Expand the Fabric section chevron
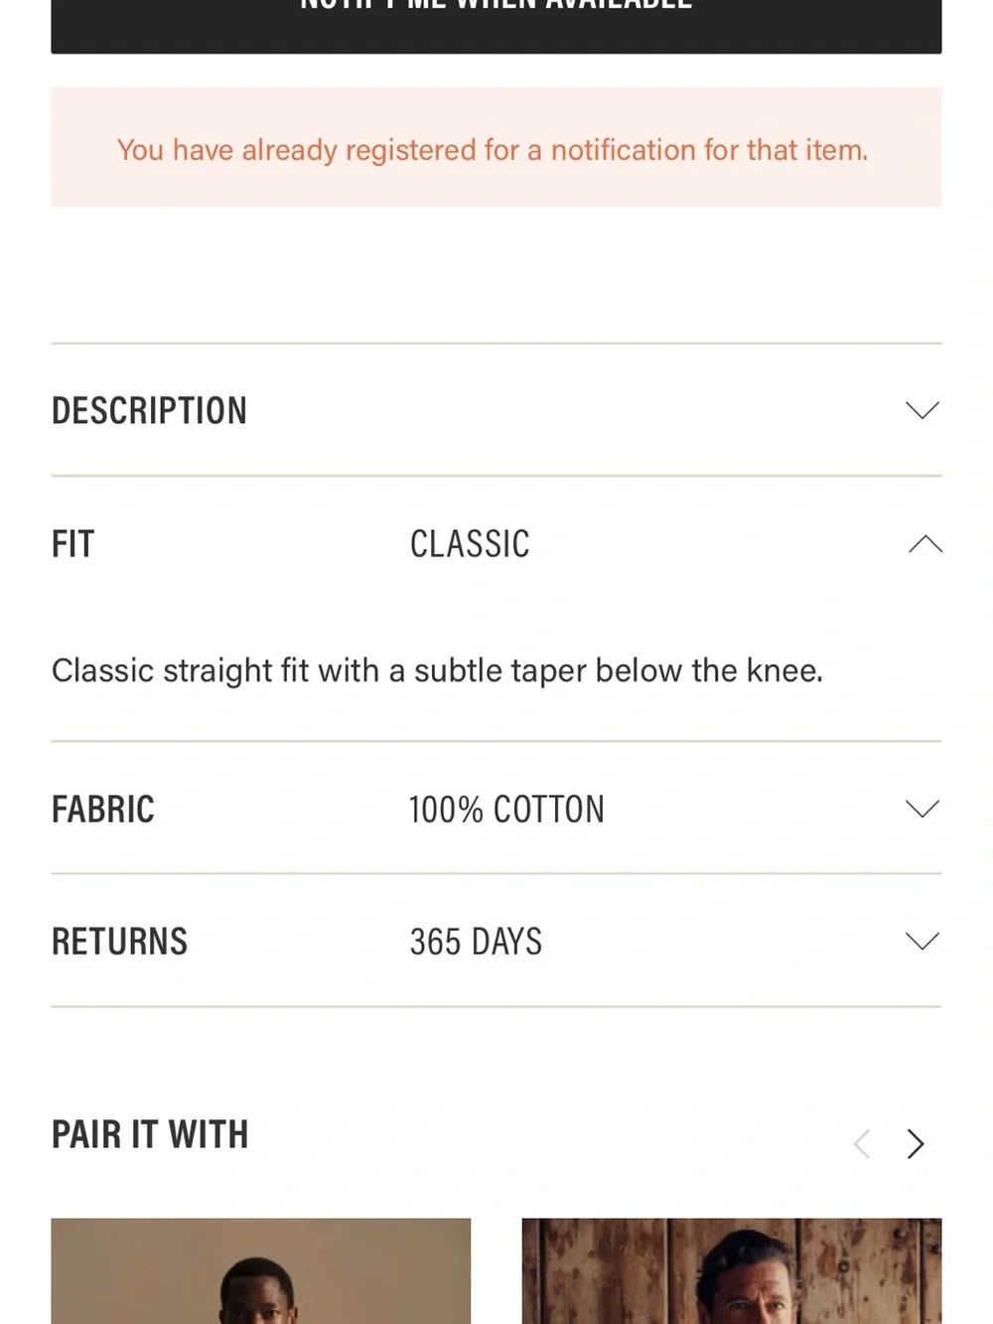The height and width of the screenshot is (1324, 993). [x=922, y=809]
